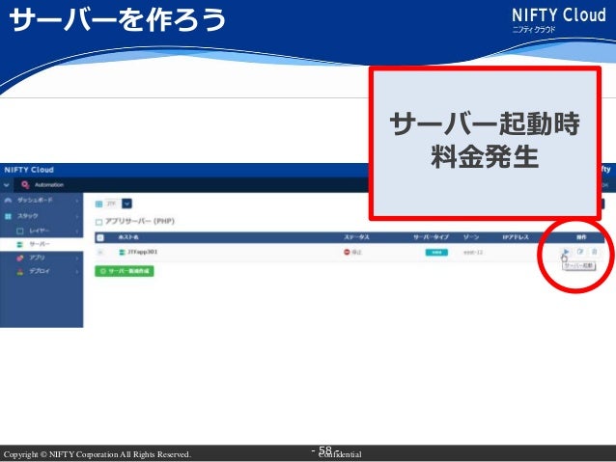
Task: Click the サーバータイプ column header
Action: coord(431,237)
